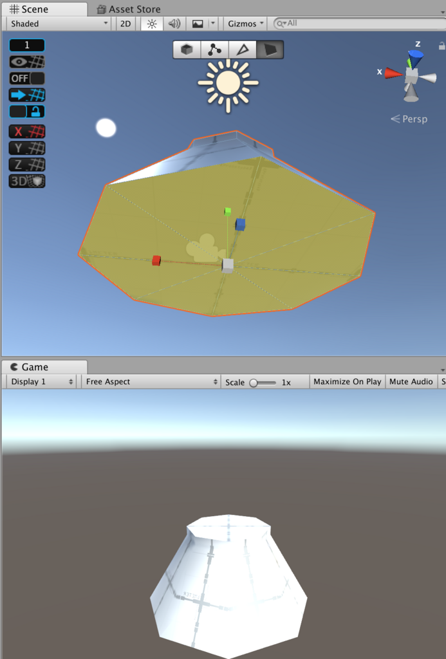The height and width of the screenshot is (659, 446).
Task: Toggle ProGrids grid lock icon
Action: (27, 111)
